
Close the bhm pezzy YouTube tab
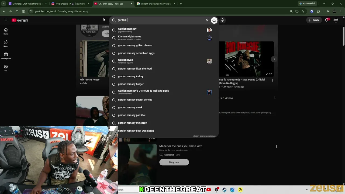(132, 4)
